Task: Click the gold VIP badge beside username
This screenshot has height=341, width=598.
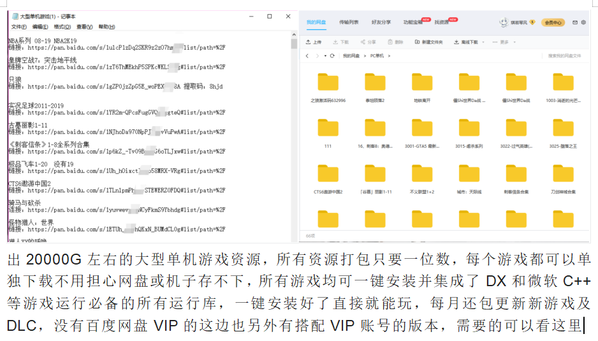Action: point(532,22)
